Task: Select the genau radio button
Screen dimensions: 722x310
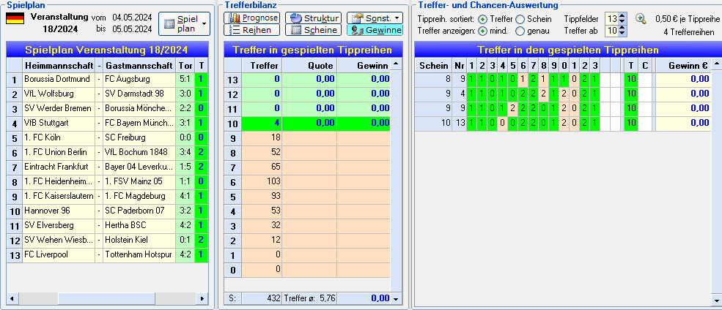Action: tap(520, 31)
